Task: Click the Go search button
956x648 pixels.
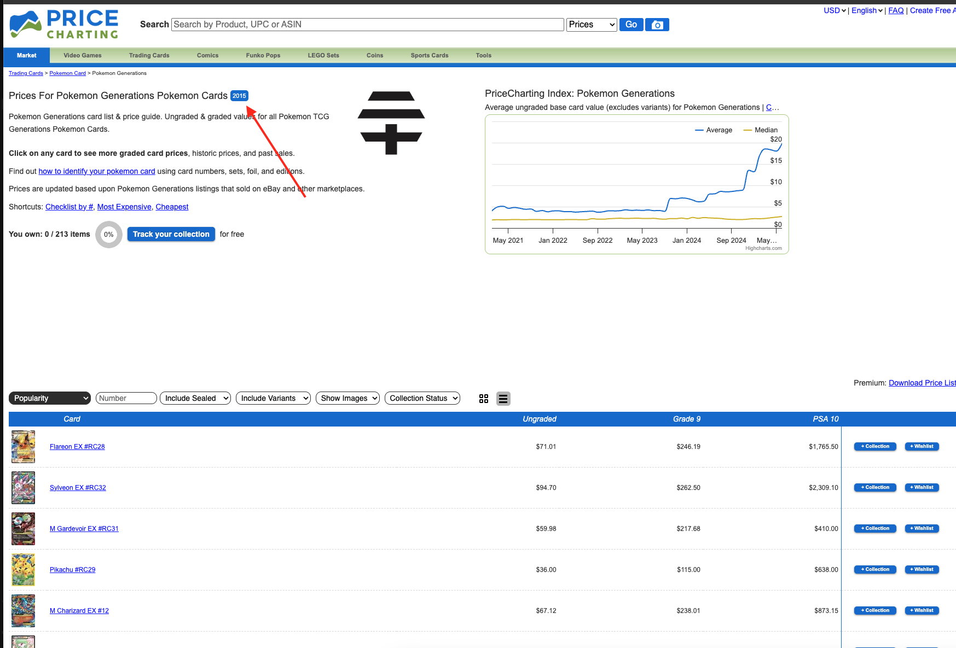Action: [631, 25]
